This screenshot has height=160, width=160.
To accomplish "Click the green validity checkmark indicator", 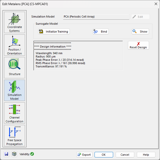I will pyautogui.click(x=32, y=154).
